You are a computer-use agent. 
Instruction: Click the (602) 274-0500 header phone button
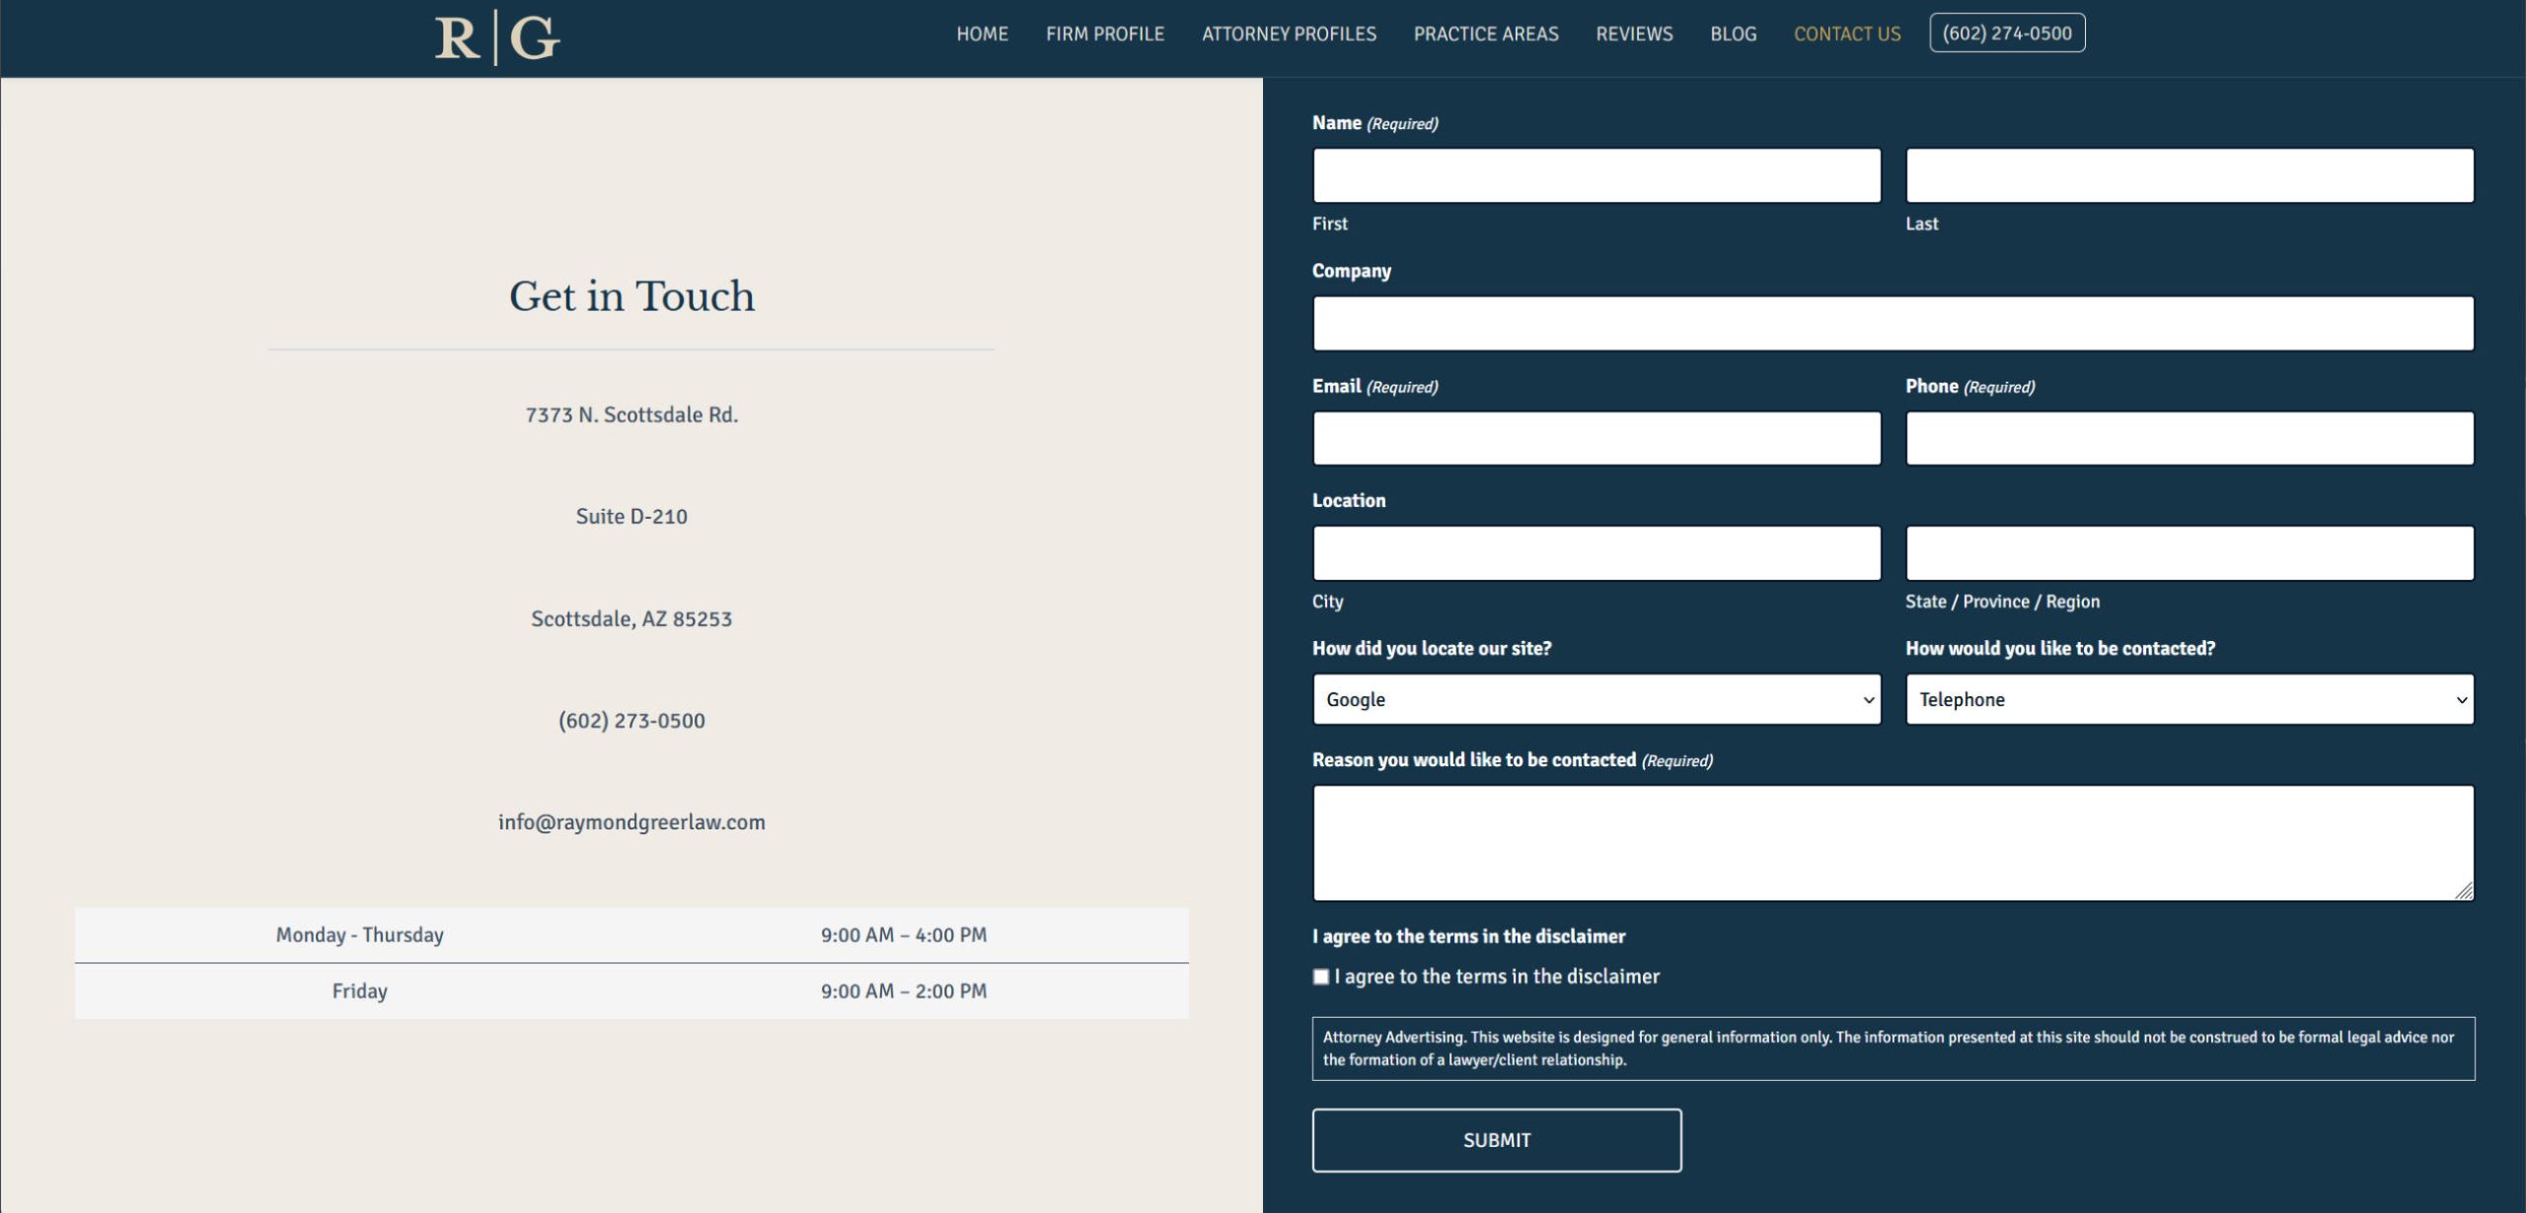tap(2006, 34)
